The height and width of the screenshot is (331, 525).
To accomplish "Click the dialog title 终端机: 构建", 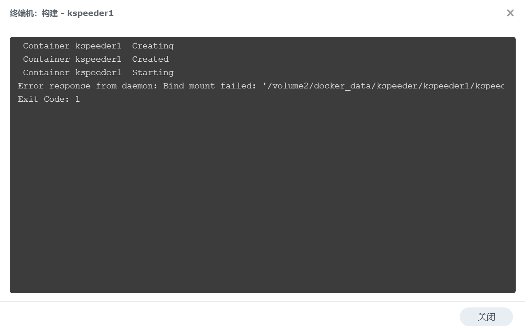I will point(34,13).
